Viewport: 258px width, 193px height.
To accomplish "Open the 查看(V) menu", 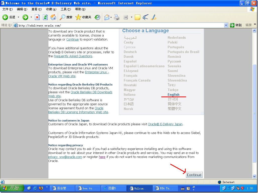I will (x=36, y=9).
